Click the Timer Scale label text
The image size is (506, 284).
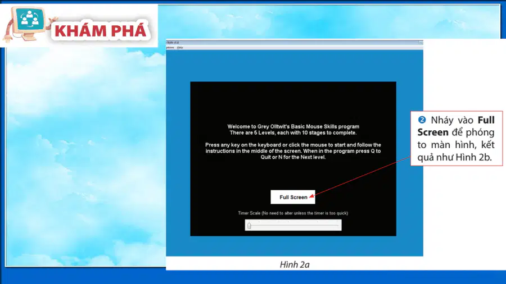point(293,213)
